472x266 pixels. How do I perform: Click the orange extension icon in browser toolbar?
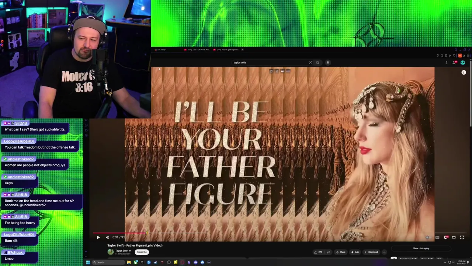[x=460, y=55]
